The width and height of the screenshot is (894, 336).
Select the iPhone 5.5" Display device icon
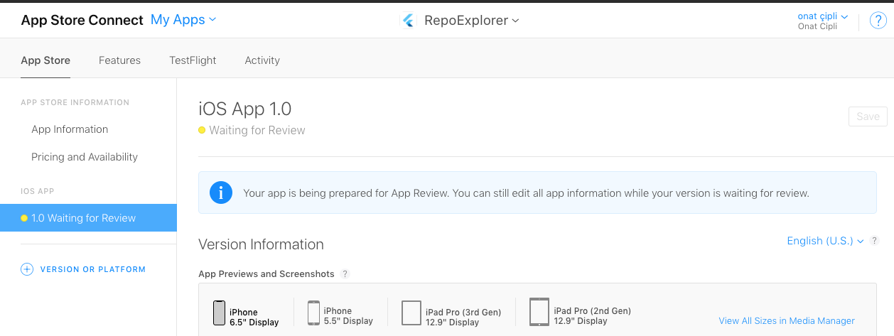point(313,313)
